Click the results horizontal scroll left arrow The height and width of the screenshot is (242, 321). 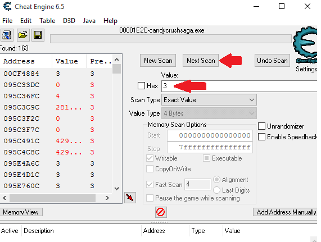[4, 198]
